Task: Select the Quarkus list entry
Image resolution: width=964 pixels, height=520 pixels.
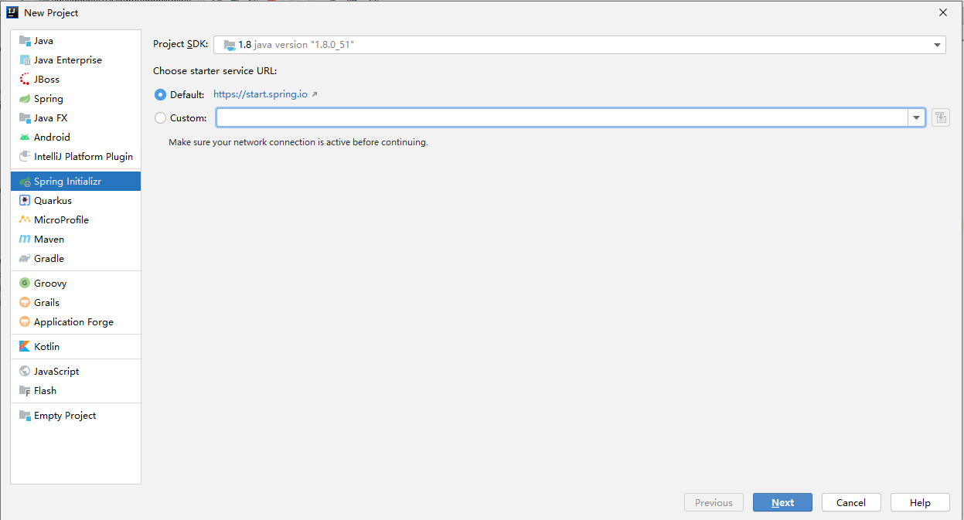Action: [x=76, y=201]
